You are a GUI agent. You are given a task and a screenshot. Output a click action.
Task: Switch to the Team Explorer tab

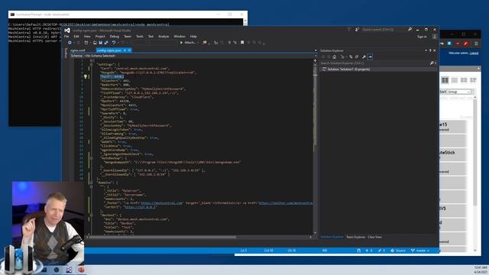click(x=355, y=237)
